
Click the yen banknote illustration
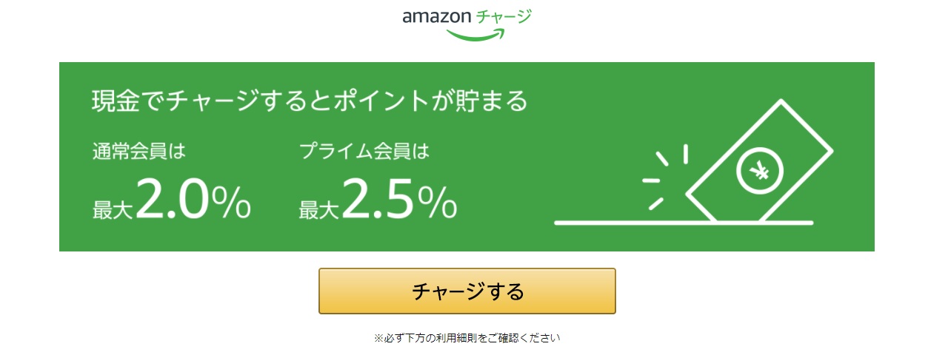click(759, 160)
